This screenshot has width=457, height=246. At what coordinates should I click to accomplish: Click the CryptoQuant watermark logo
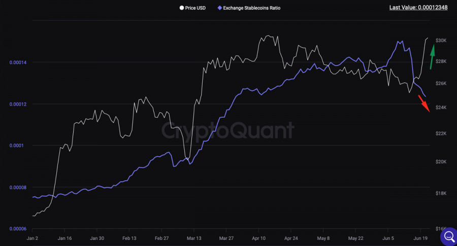pyautogui.click(x=227, y=130)
